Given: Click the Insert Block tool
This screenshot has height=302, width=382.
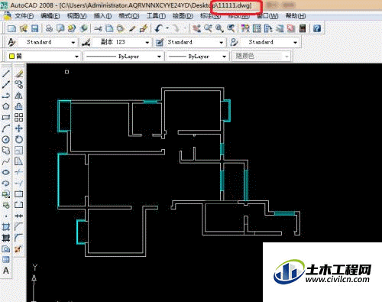Looking at the screenshot, I should [x=6, y=194].
